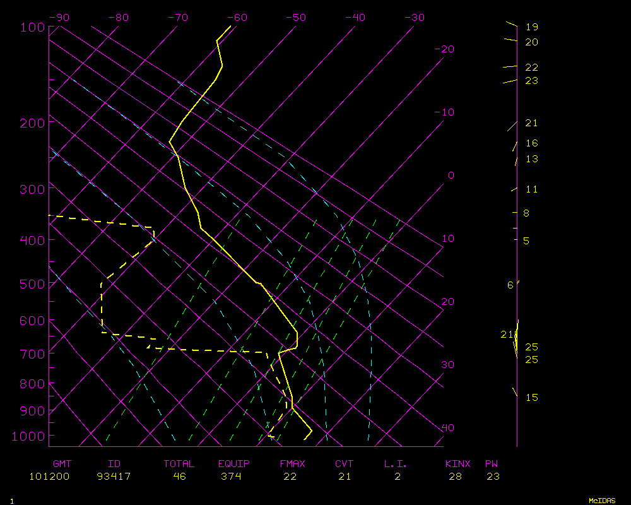Select the KINX value 28

pyautogui.click(x=456, y=477)
